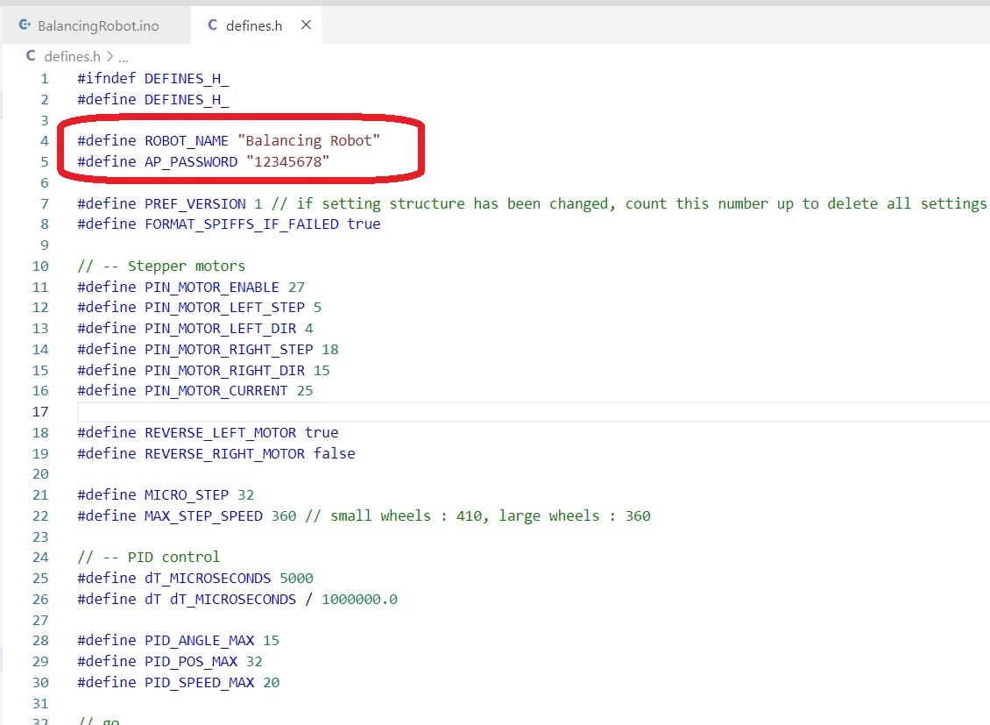Click REVERSE_LEFT_MOTOR on line 18
The height and width of the screenshot is (725, 990).
coord(221,432)
